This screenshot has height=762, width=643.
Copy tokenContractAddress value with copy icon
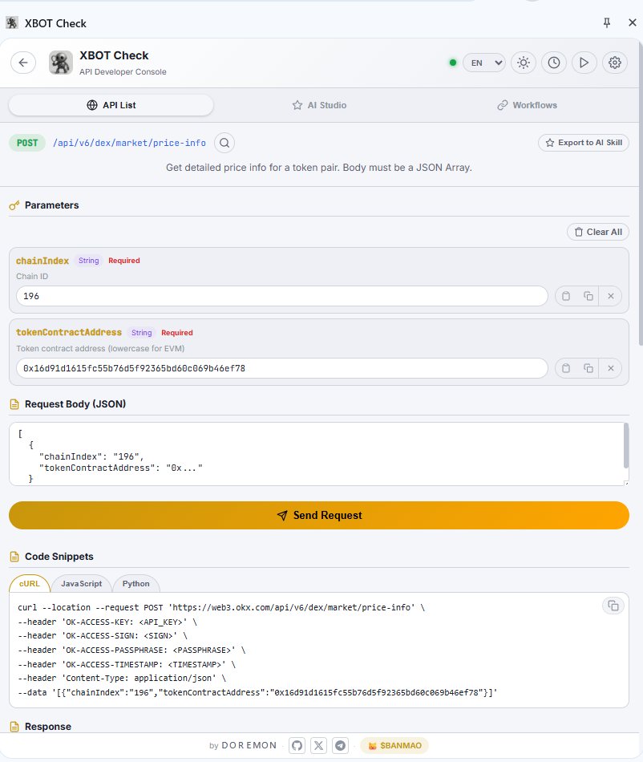(588, 368)
